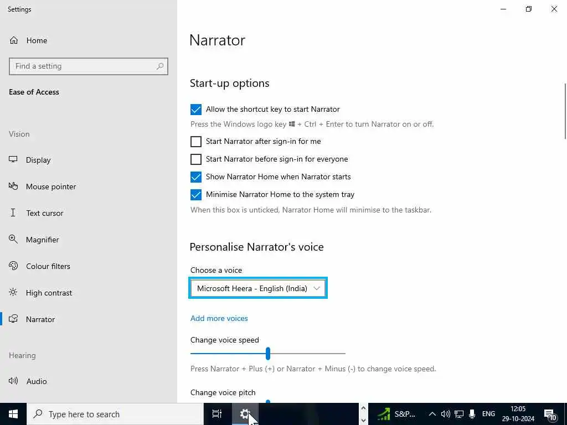The height and width of the screenshot is (425, 567).
Task: Open the Windows Start button
Action: [x=13, y=414]
